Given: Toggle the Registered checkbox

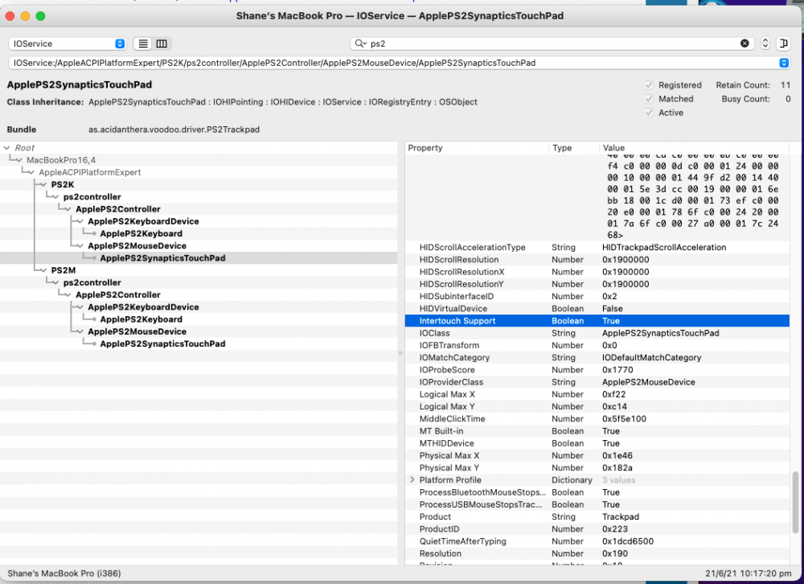Looking at the screenshot, I should pyautogui.click(x=649, y=84).
